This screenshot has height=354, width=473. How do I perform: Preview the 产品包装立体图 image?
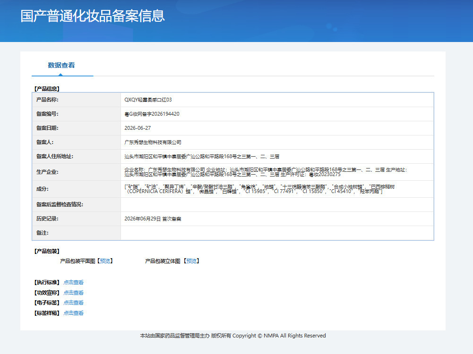point(191,261)
